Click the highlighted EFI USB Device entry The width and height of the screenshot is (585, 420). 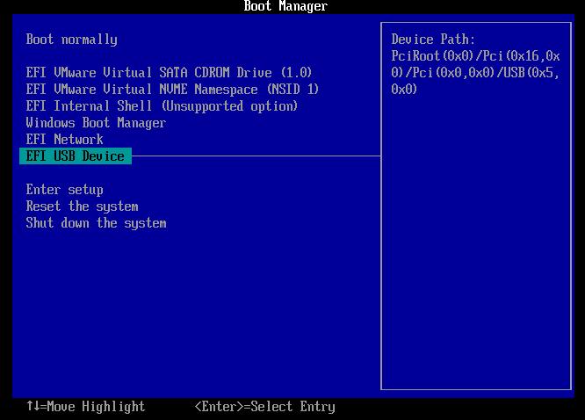75,156
